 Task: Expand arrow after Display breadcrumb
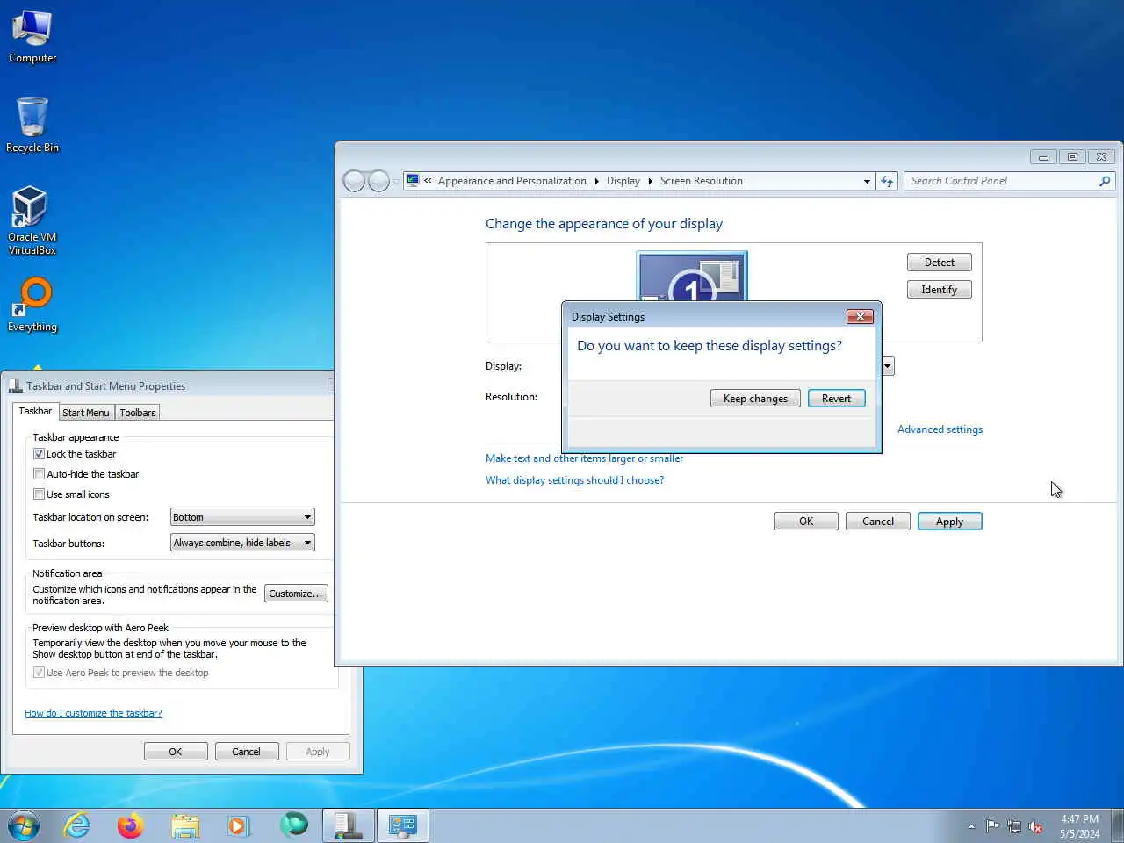coord(651,181)
